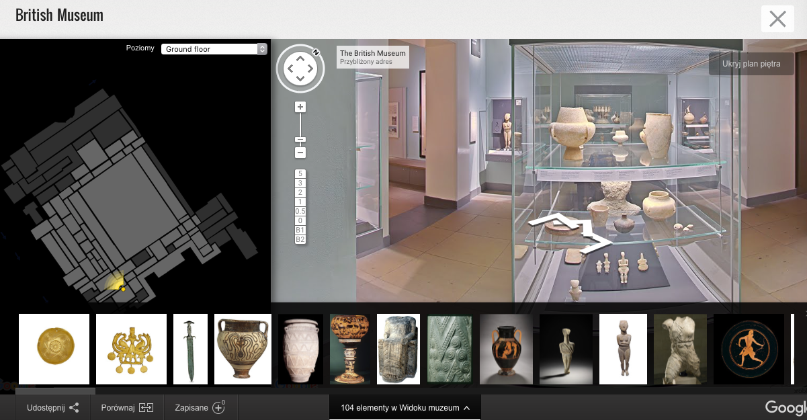This screenshot has height=420, width=807.
Task: Pan left using the compass control arrow
Action: [x=290, y=69]
